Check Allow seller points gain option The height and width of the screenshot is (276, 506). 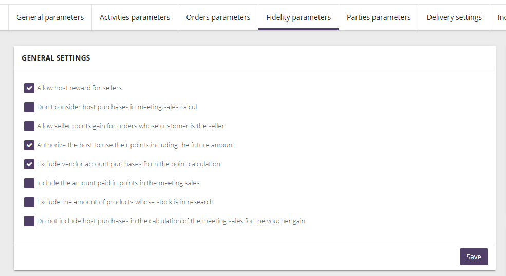(29, 126)
